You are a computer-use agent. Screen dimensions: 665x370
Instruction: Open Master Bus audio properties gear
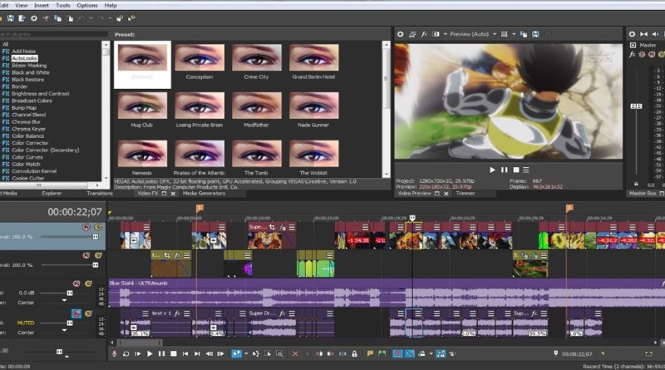pos(632,34)
